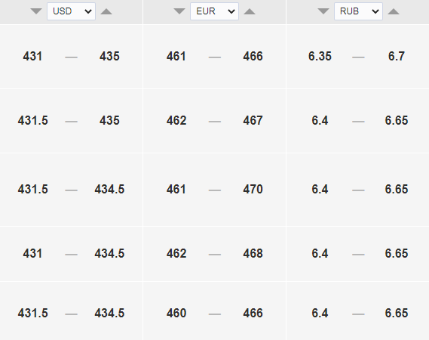429x340 pixels.
Task: Select the 435 USD sell rate in first row
Action: 109,56
